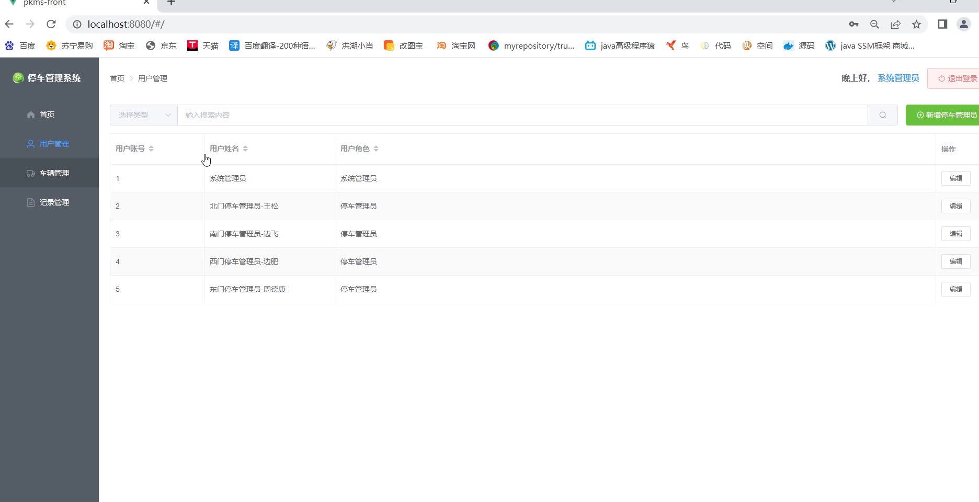The height and width of the screenshot is (502, 979).
Task: Click the 新增停车管理员 button
Action: coord(942,115)
